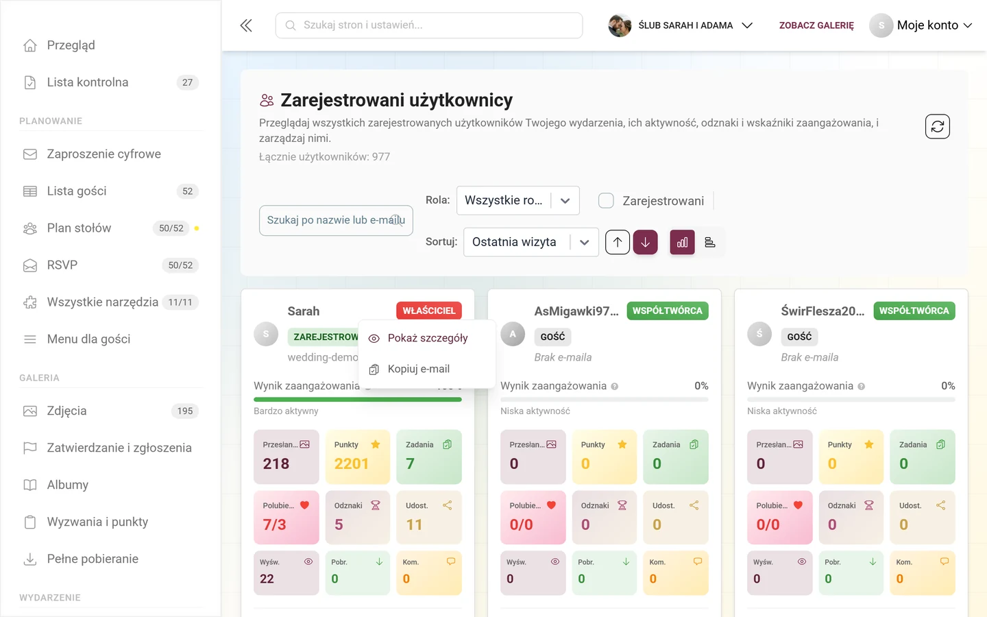
Task: Click Współtwórca badge on ŚwirFlesza20 card
Action: (x=914, y=311)
